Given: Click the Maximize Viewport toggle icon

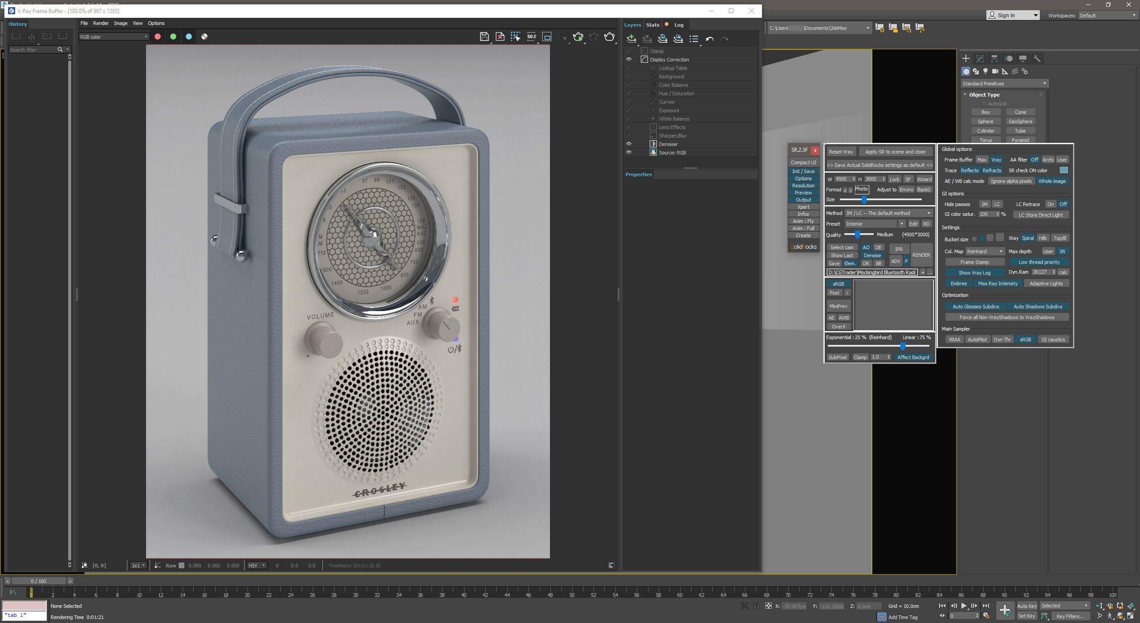Looking at the screenshot, I should click(x=1130, y=616).
